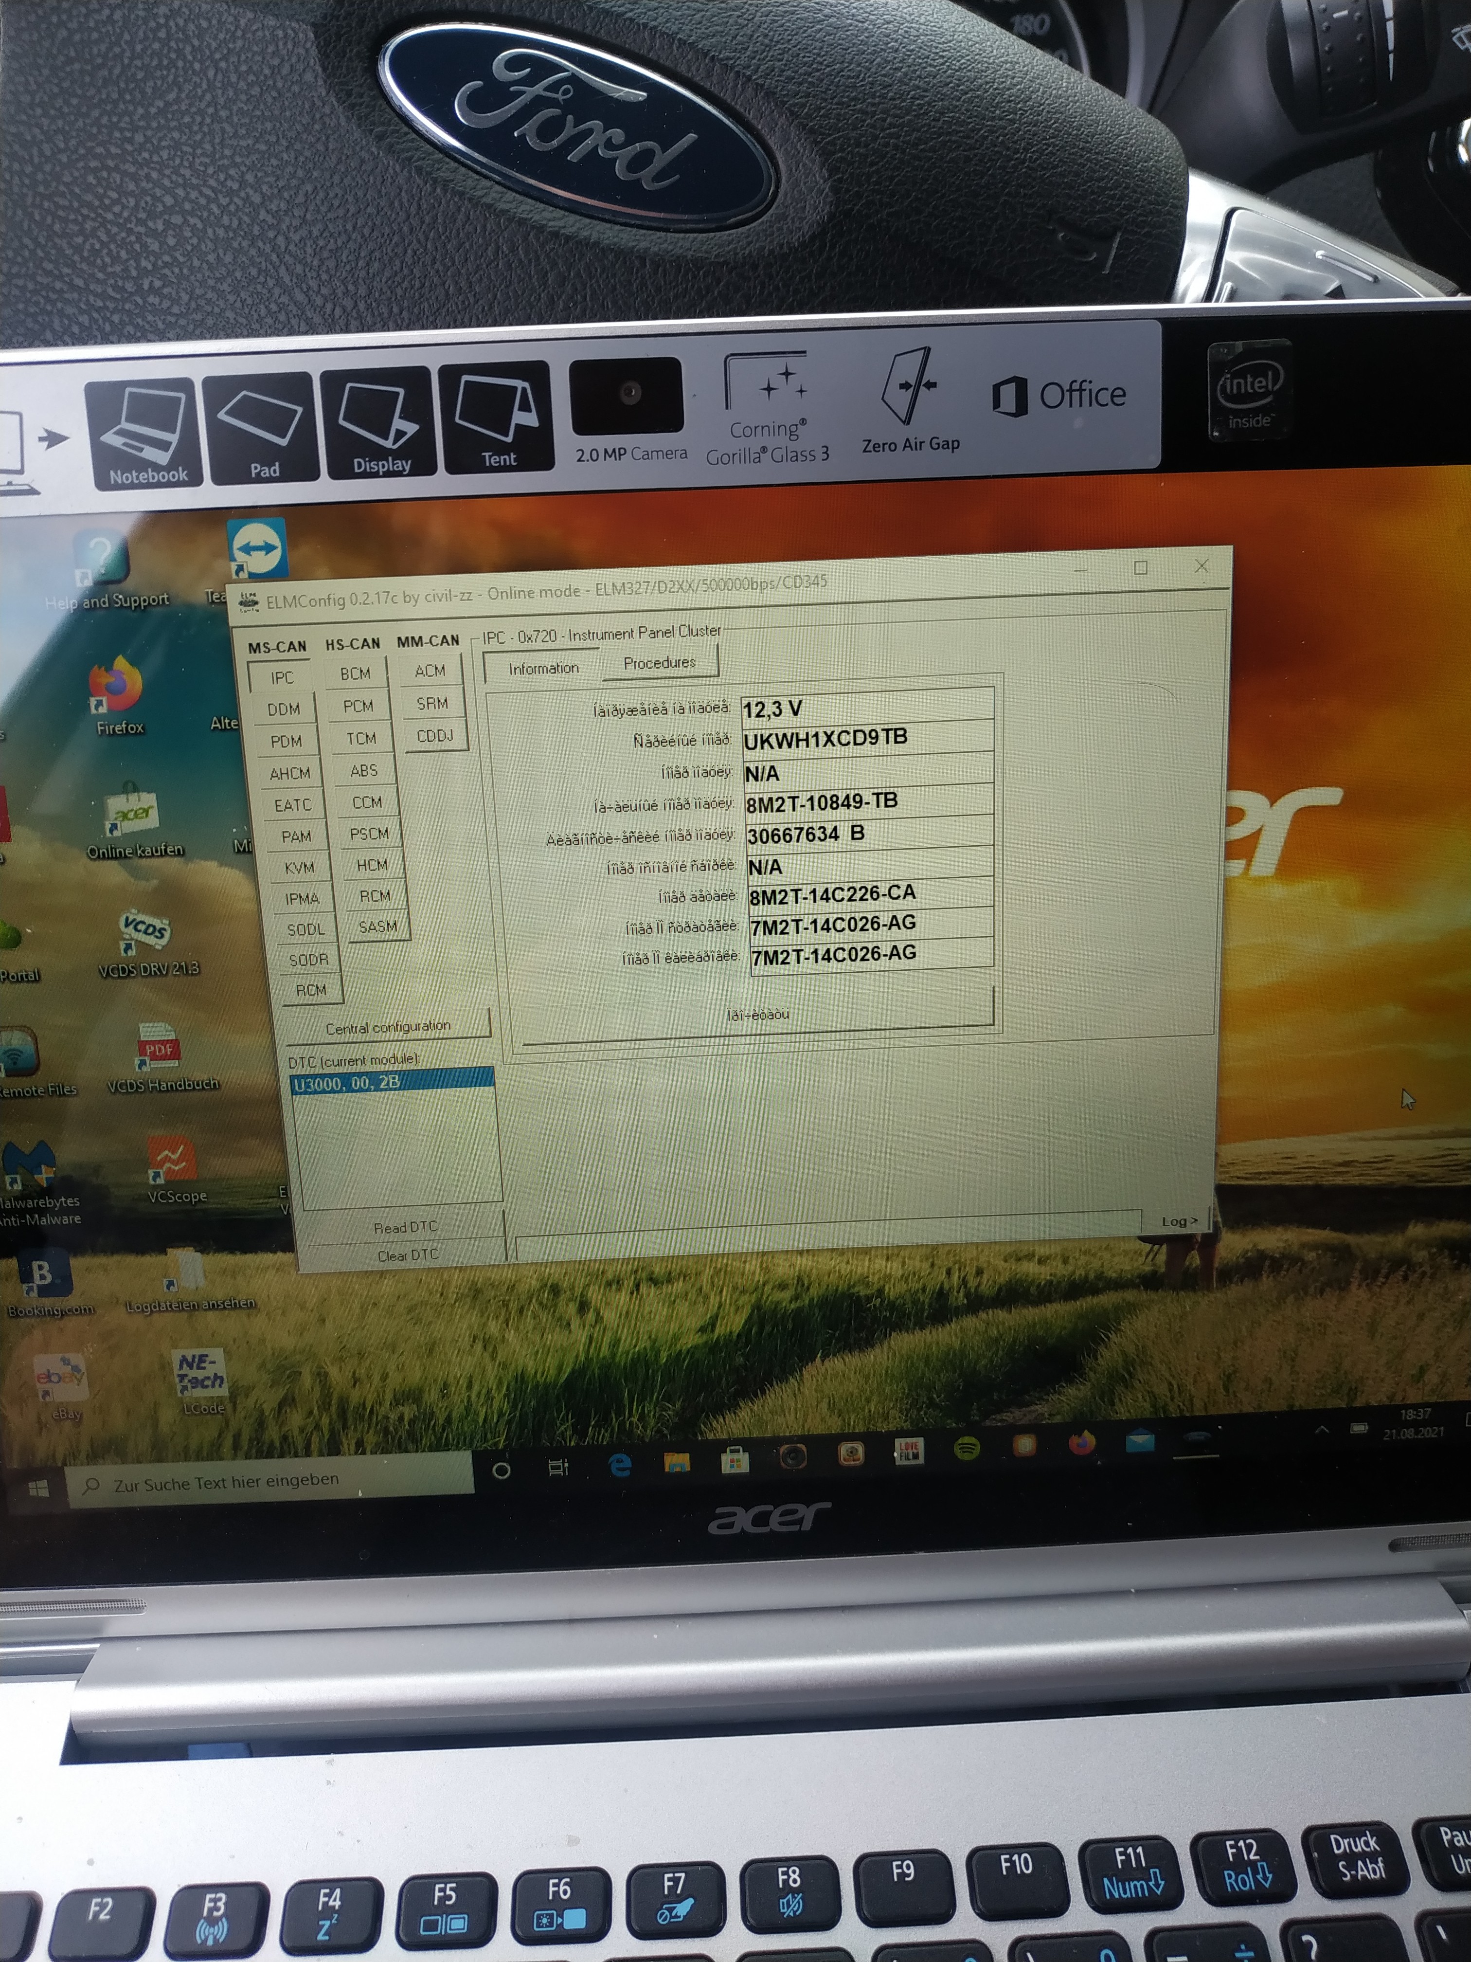Select the BCM module button
The width and height of the screenshot is (1471, 1962).
click(x=356, y=674)
